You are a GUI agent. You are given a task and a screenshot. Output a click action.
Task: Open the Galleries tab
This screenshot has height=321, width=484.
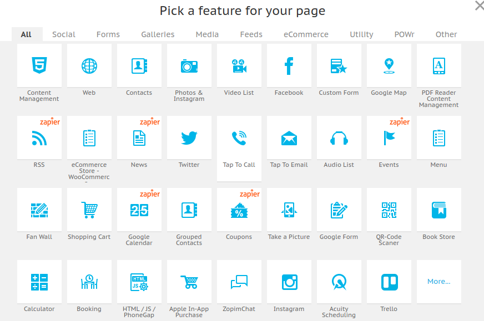(158, 34)
